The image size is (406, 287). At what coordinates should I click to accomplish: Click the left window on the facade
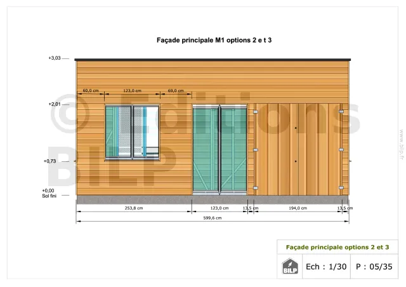132,132
